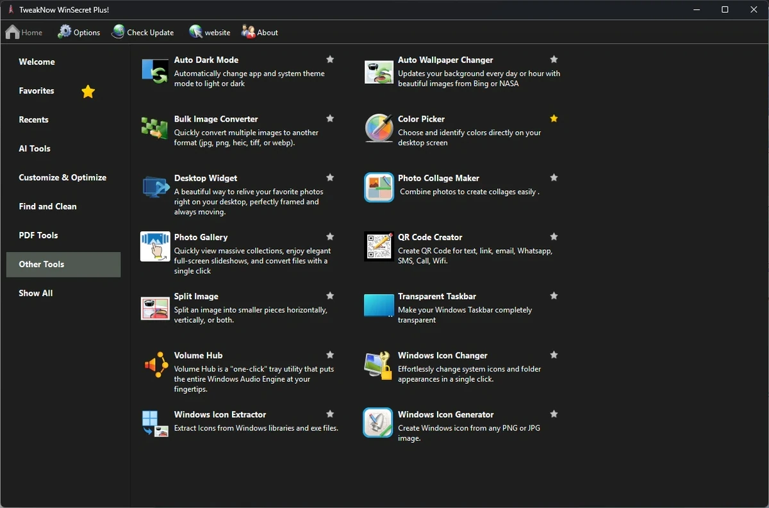This screenshot has width=769, height=508.
Task: Open the Split Image icon
Action: (x=155, y=308)
